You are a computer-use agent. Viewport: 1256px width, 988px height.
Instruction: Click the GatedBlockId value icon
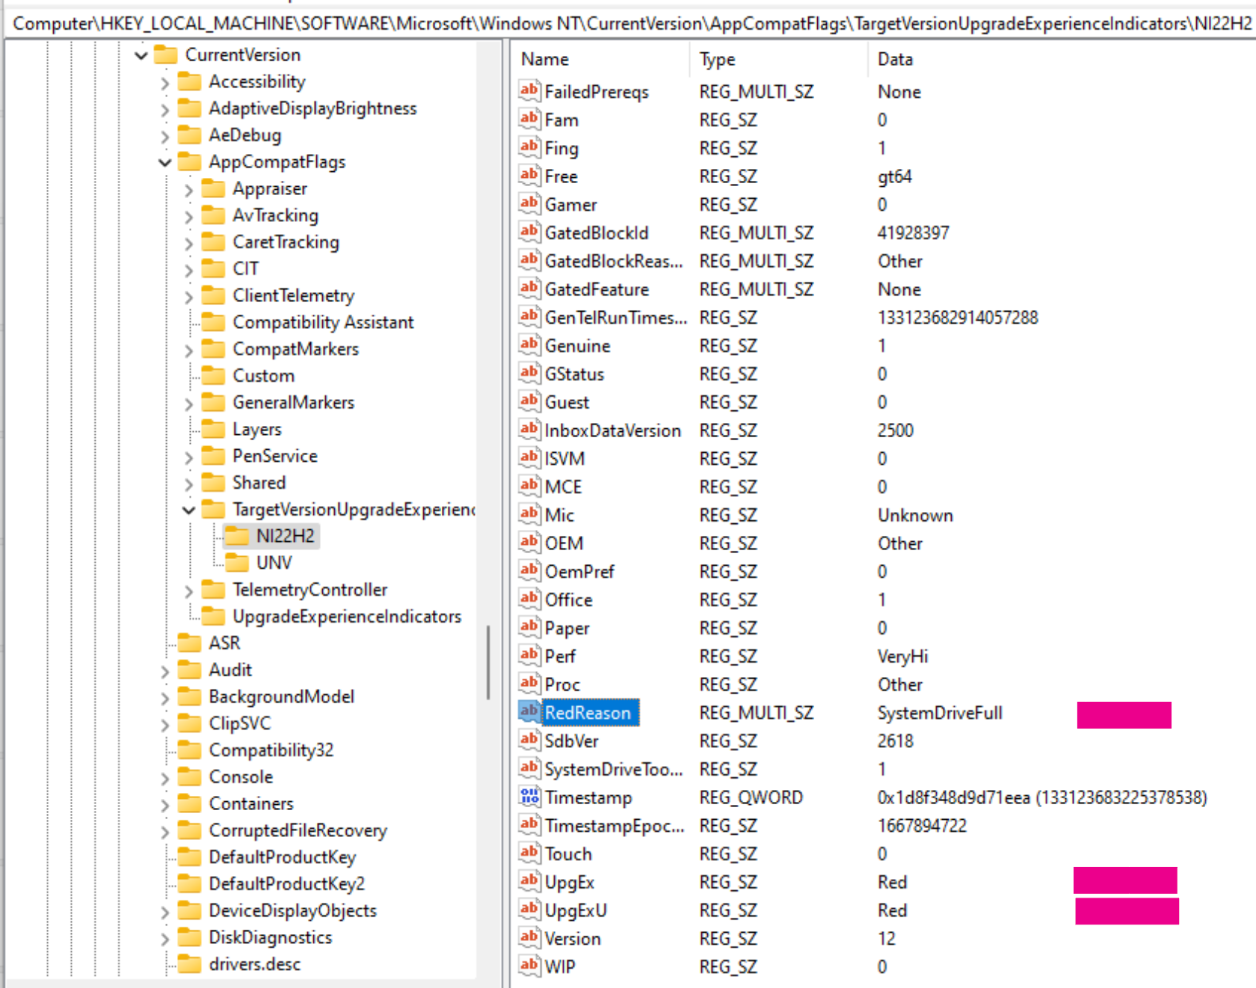pyautogui.click(x=529, y=232)
